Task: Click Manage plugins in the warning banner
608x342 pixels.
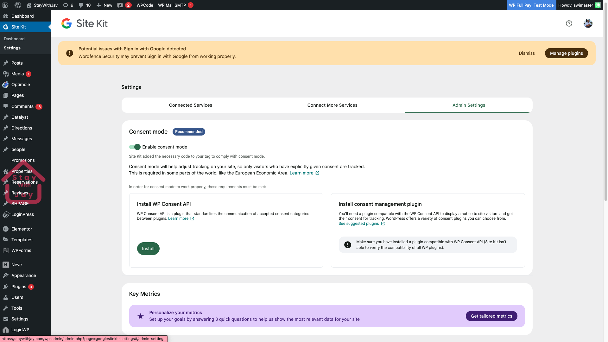Action: (566, 53)
